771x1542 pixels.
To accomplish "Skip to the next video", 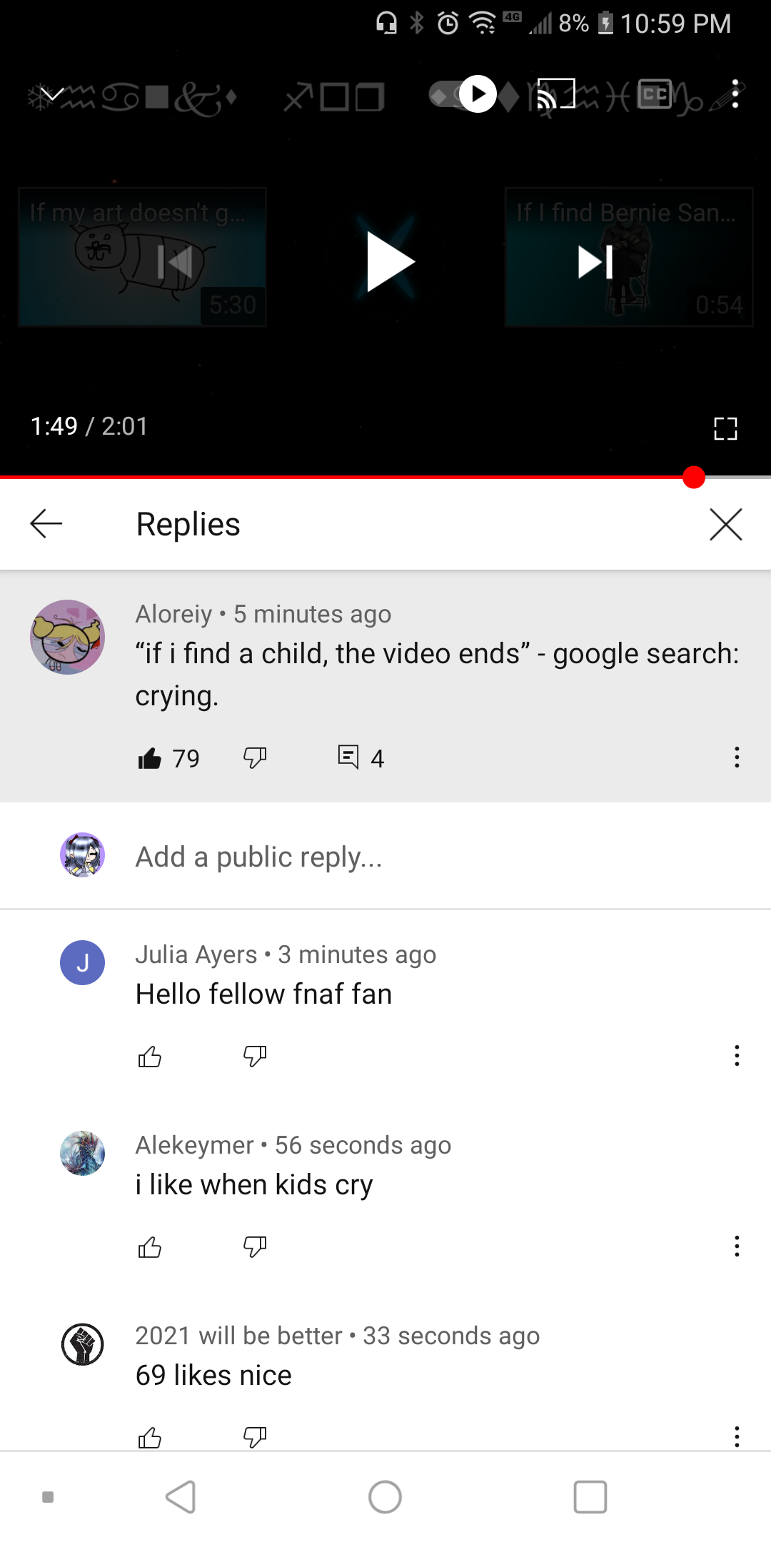I will pos(595,262).
